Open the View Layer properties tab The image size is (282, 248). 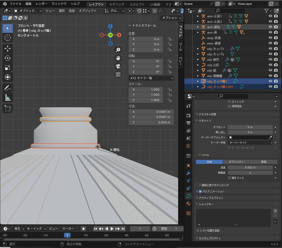188,131
